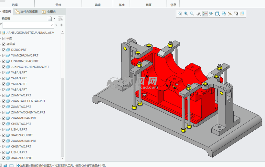Click the tree columns display icon
This screenshot has width=265, height=167.
point(61,19)
